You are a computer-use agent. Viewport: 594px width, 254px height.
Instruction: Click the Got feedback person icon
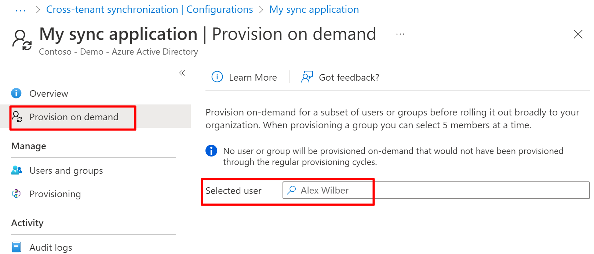(307, 77)
